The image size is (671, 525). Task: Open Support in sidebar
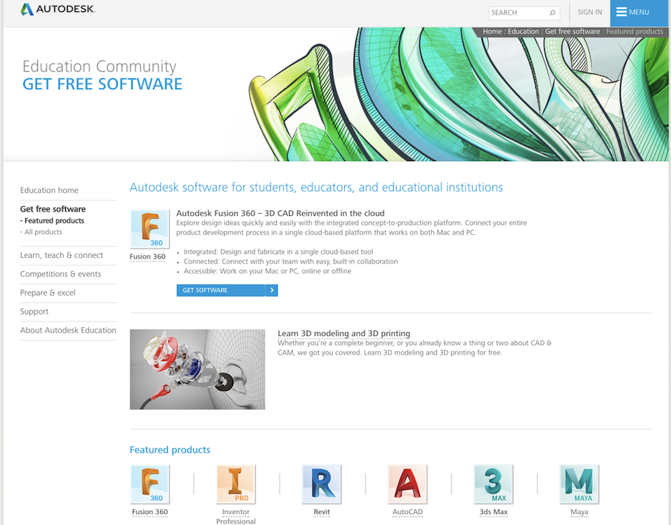coord(34,312)
